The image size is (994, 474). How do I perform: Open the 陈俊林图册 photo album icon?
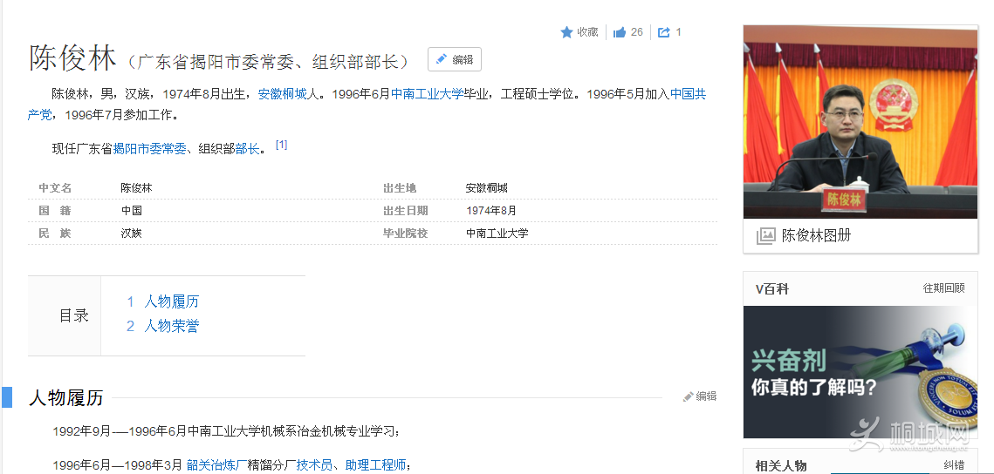(765, 235)
